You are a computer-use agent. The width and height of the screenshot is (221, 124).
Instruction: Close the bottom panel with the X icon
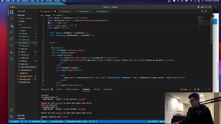pos(209,90)
